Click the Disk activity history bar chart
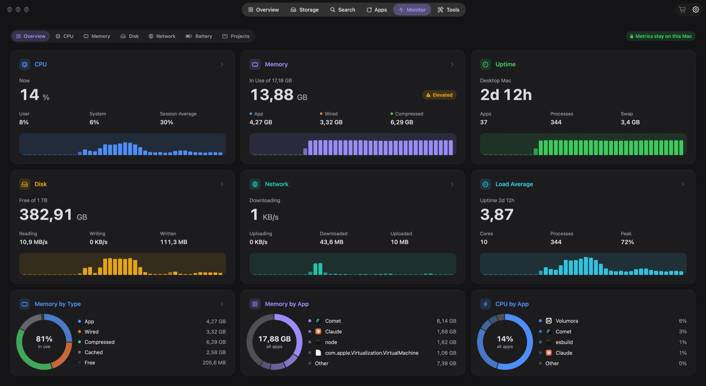The width and height of the screenshot is (706, 386). (122, 264)
